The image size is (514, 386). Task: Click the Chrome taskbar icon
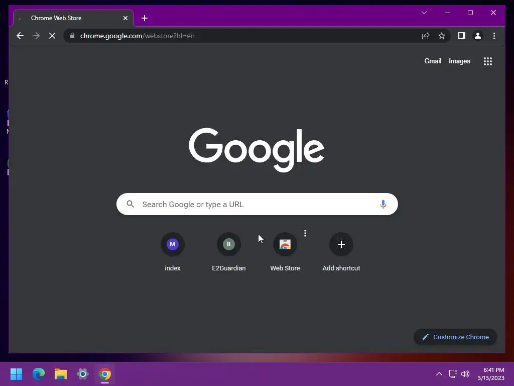(x=105, y=374)
